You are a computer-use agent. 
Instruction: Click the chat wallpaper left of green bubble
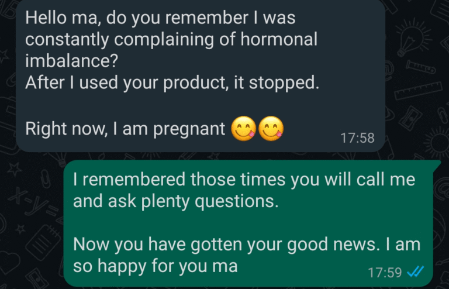tap(32, 222)
